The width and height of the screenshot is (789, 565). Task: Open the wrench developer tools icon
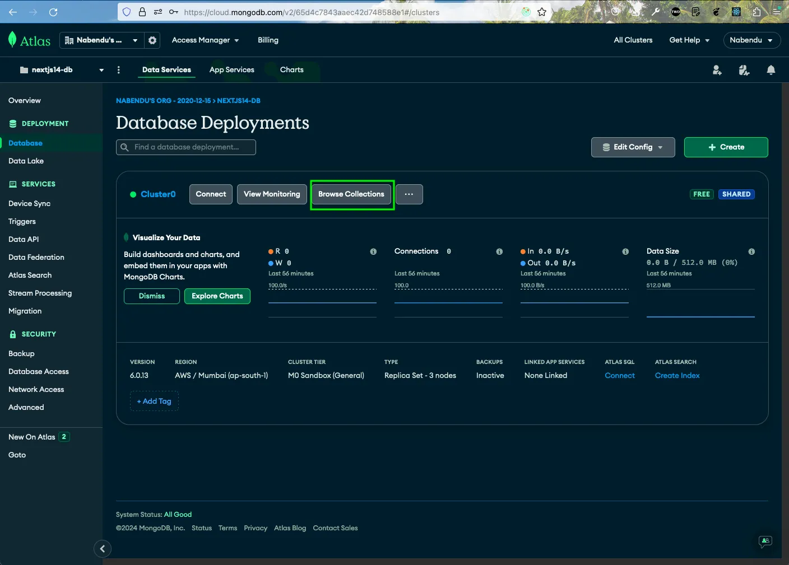656,12
